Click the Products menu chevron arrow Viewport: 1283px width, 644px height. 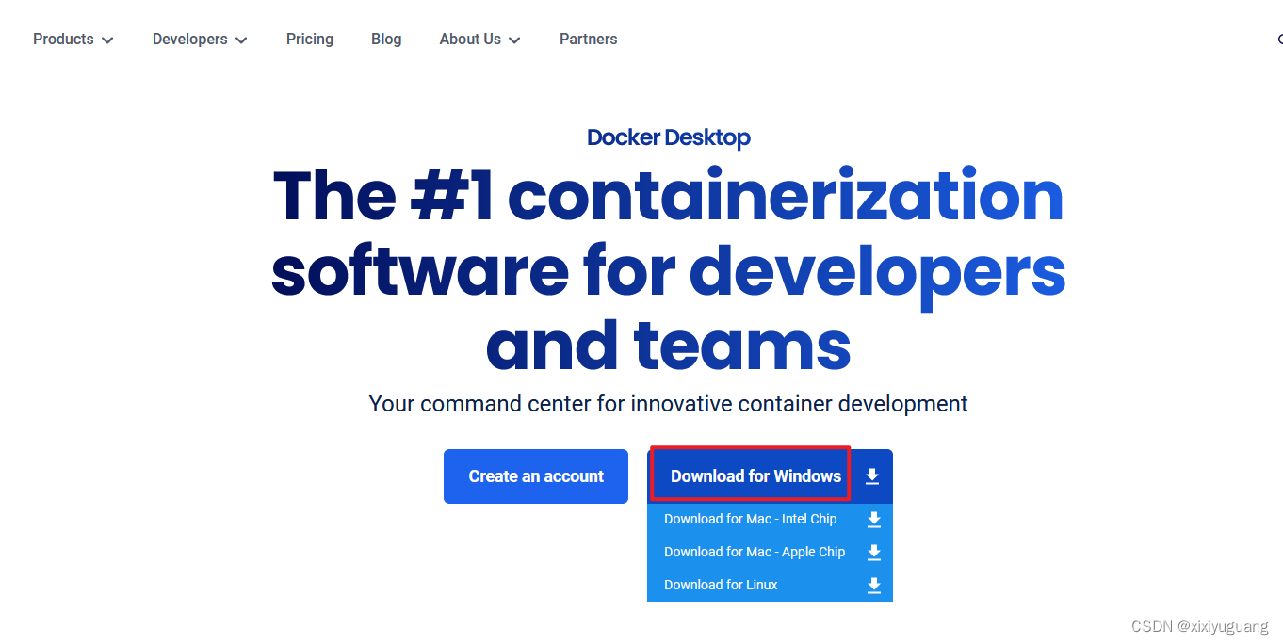coord(108,40)
